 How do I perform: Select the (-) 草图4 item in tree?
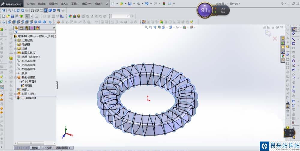coord(30,81)
